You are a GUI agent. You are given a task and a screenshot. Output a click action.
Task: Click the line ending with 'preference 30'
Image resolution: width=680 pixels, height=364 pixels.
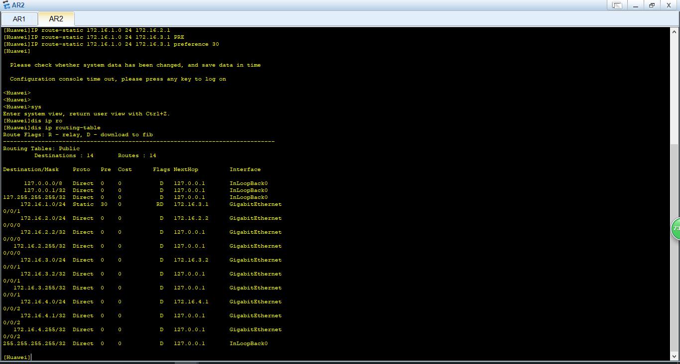pyautogui.click(x=111, y=44)
